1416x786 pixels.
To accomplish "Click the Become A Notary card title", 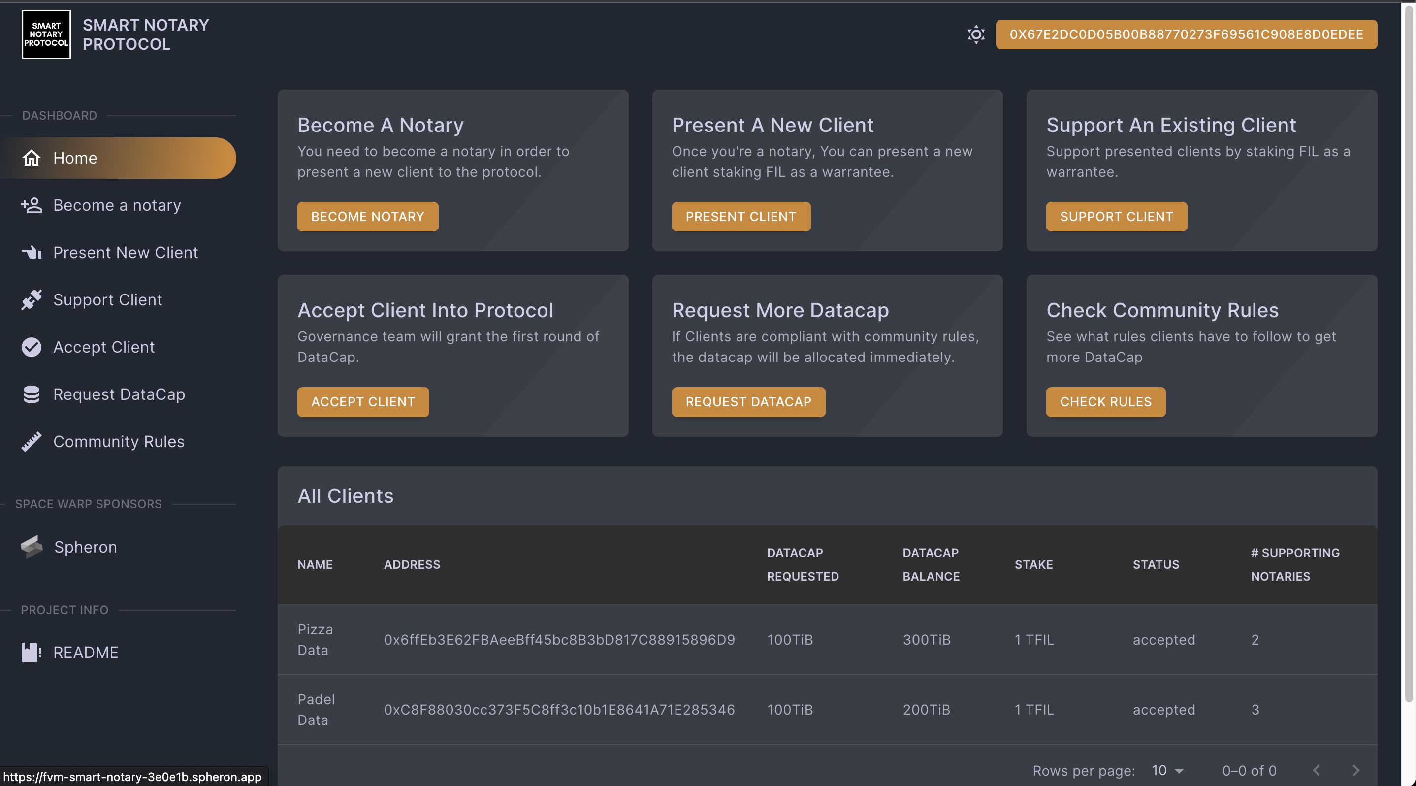I will coord(381,125).
